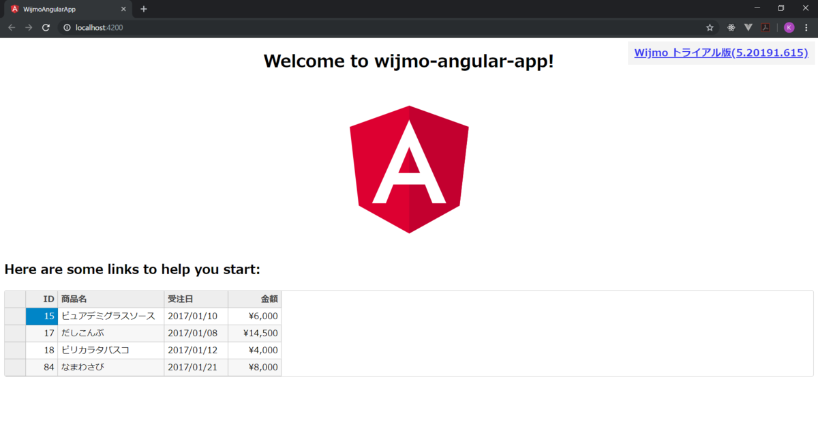Sort by the ID column header
The width and height of the screenshot is (818, 444).
pos(42,299)
